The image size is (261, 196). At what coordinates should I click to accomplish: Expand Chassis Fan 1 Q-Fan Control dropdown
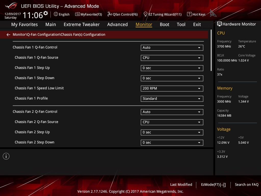[x=172, y=48]
